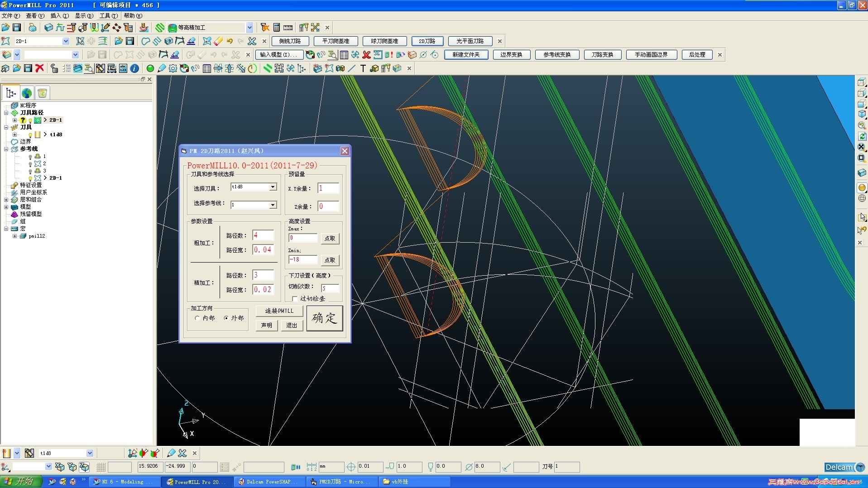Collapse the 刀具路径 tree node
Image resolution: width=868 pixels, height=488 pixels.
coord(6,113)
